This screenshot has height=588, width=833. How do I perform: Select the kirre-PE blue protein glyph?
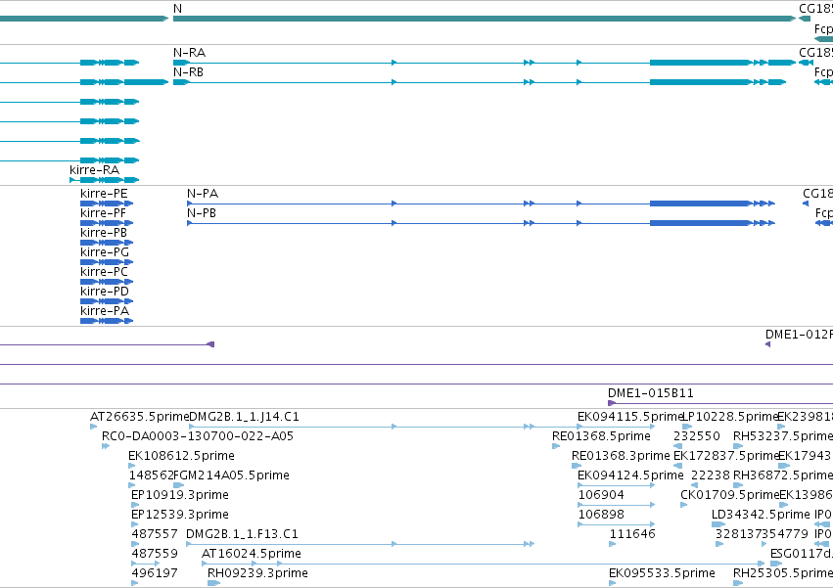coord(107,204)
